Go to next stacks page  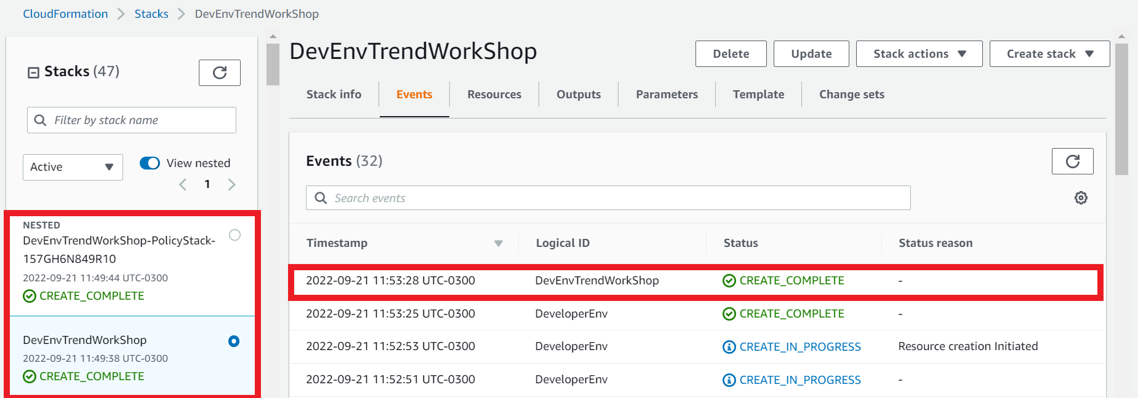coord(231,184)
